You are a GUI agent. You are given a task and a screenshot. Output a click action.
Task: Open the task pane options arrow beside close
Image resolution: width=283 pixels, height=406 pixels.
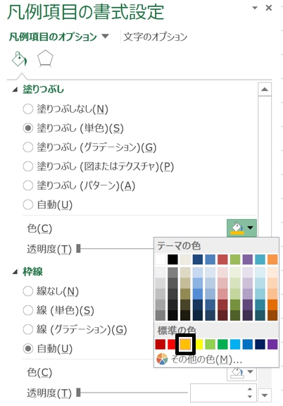pos(255,8)
